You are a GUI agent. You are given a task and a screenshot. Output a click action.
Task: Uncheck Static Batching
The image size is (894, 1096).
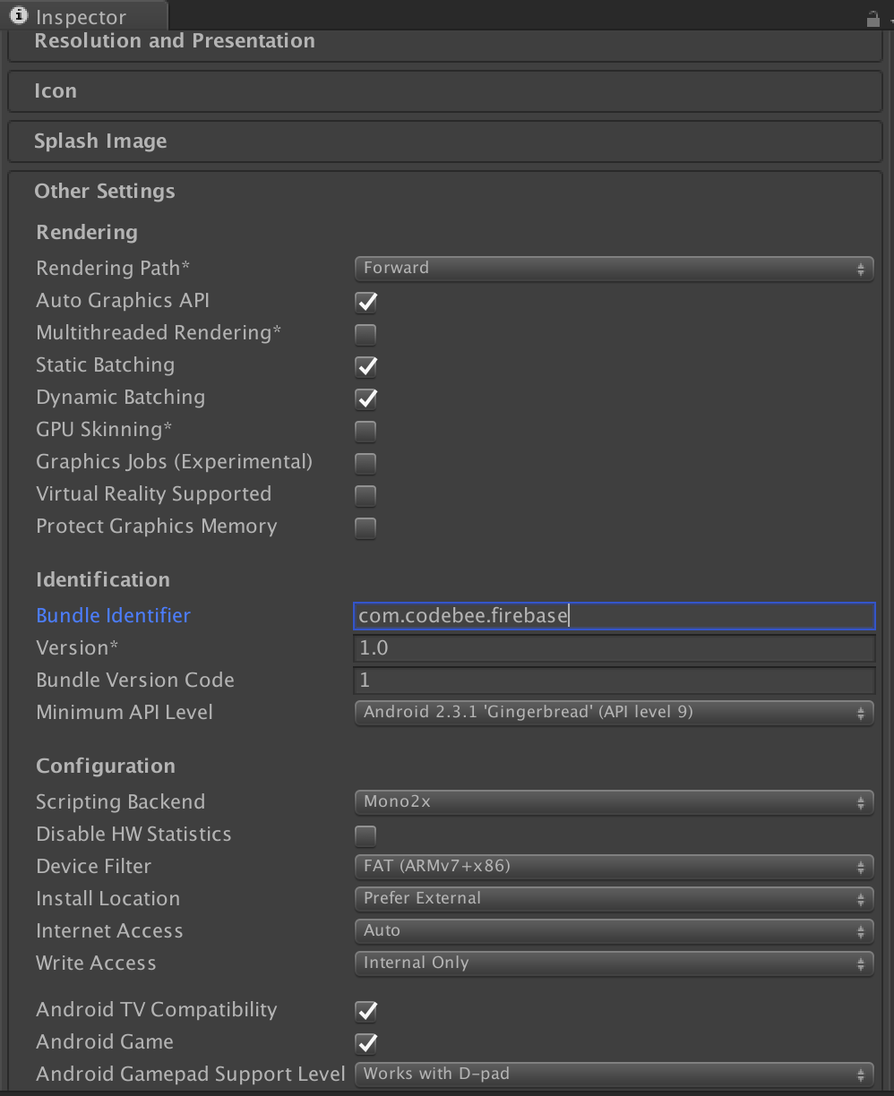point(365,366)
